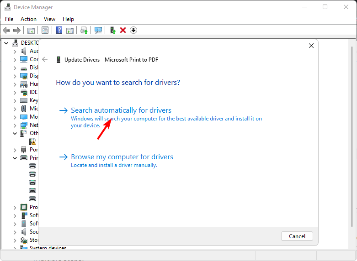
Task: Click the gear with green arrow toolbar icon
Action: pos(84,30)
